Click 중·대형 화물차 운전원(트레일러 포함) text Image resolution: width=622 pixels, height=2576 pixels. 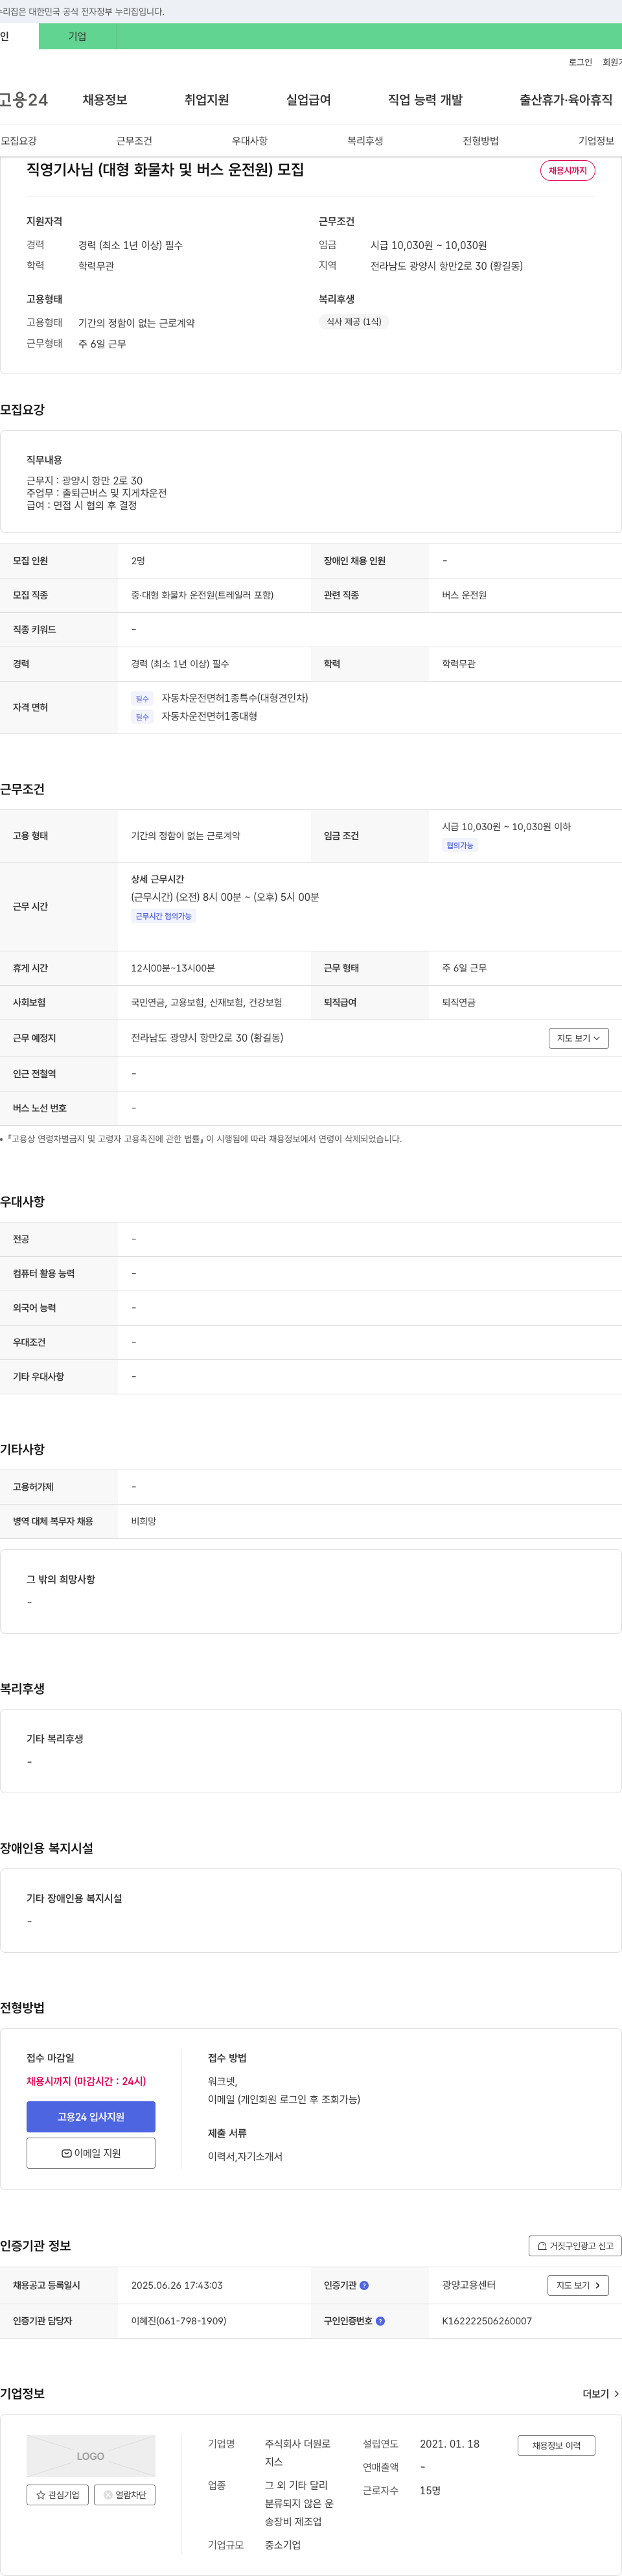pyautogui.click(x=203, y=595)
